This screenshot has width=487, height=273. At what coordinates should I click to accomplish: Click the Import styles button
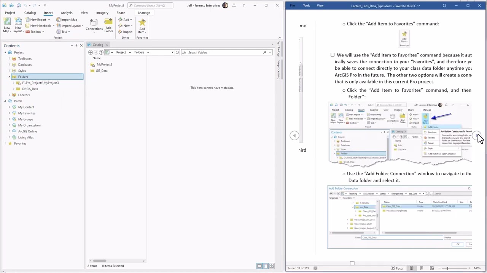125,32
